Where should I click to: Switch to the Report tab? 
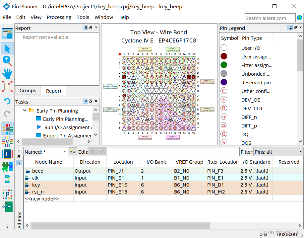(x=53, y=91)
